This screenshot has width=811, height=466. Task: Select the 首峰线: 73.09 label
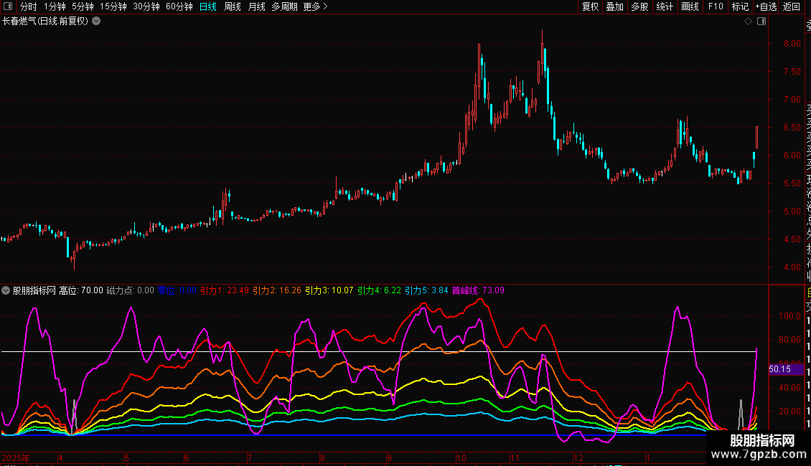coord(478,290)
